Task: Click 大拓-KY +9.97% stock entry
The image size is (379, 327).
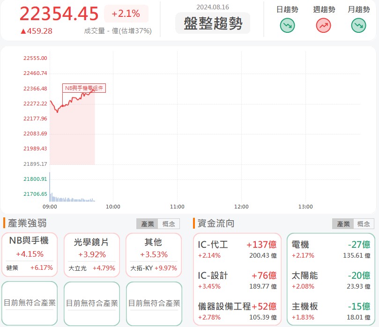Action: point(154,268)
